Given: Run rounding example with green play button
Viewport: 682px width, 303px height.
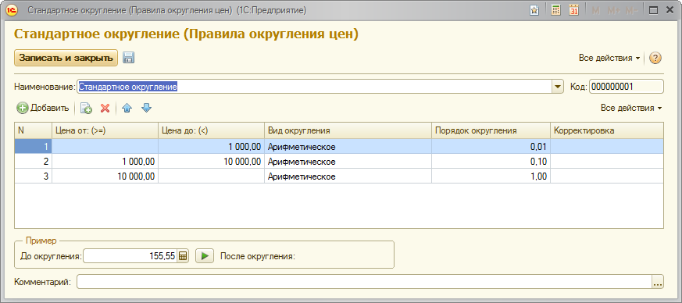Looking at the screenshot, I should [x=205, y=256].
